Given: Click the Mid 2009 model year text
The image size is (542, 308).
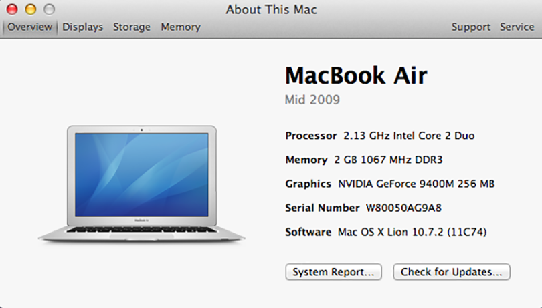Looking at the screenshot, I should [x=312, y=100].
